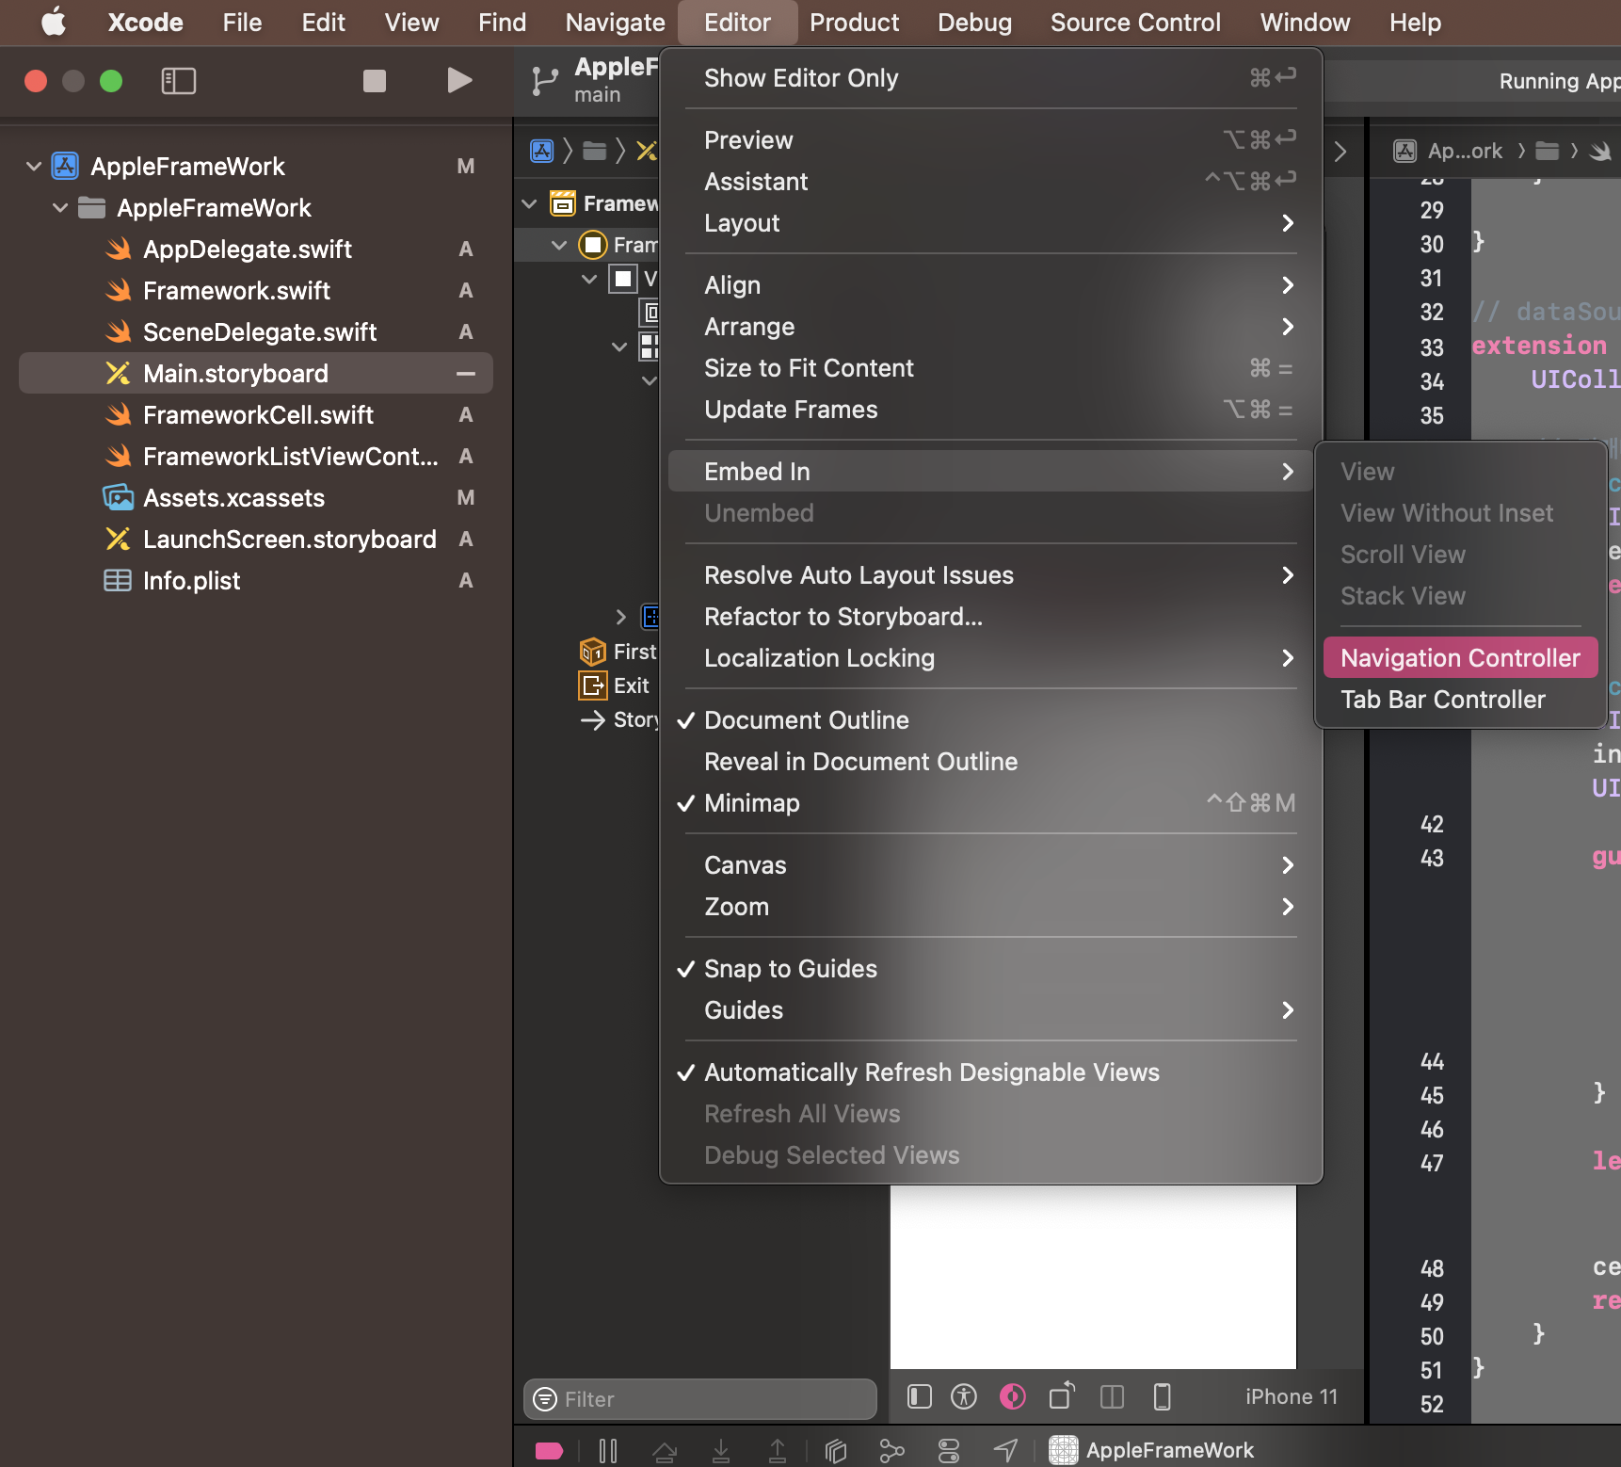Open the Apple menu

[54, 23]
